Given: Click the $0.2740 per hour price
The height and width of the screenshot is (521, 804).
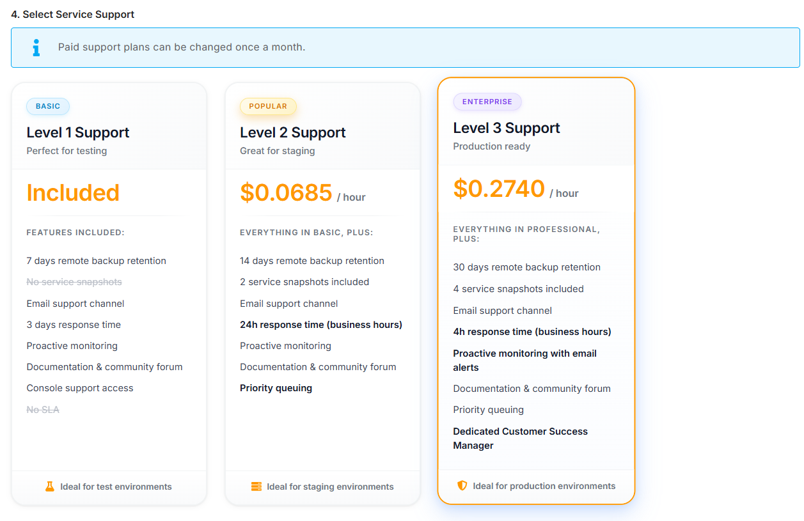Looking at the screenshot, I should pyautogui.click(x=499, y=189).
